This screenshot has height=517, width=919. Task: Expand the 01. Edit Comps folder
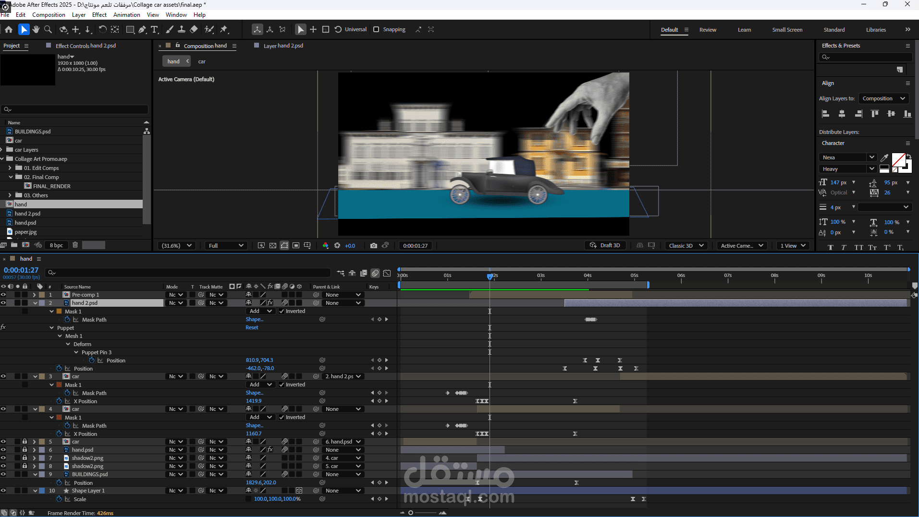(10, 168)
